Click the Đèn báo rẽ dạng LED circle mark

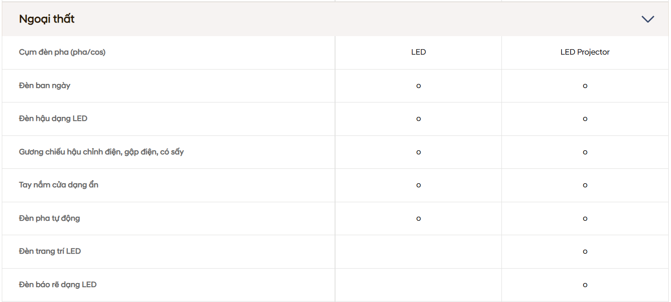point(585,285)
